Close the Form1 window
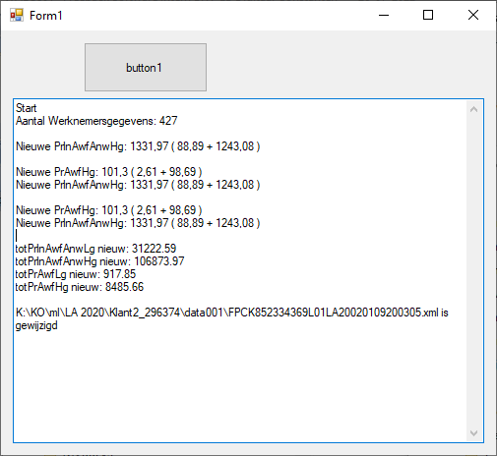 click(x=473, y=15)
